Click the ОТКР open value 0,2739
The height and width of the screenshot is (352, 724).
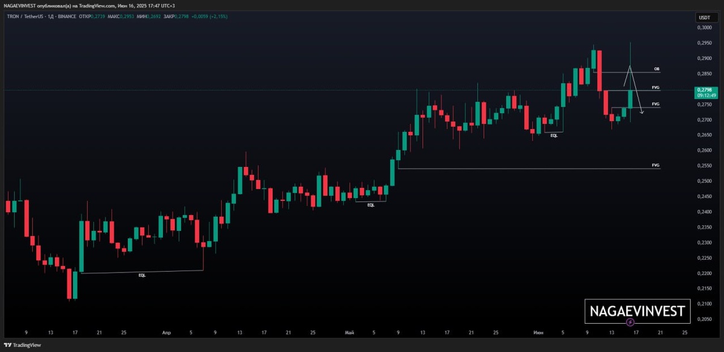pos(98,16)
